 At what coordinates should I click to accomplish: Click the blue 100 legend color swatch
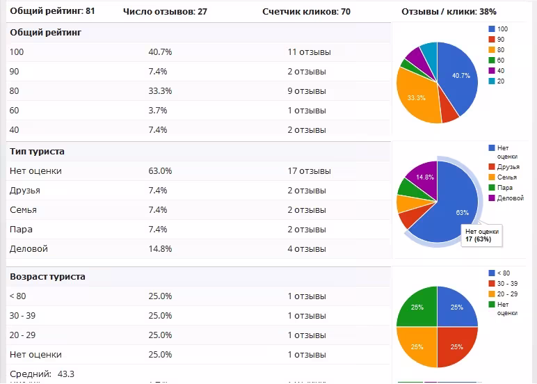[492, 29]
